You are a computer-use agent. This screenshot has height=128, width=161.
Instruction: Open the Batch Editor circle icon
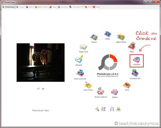pyautogui.click(x=121, y=37)
